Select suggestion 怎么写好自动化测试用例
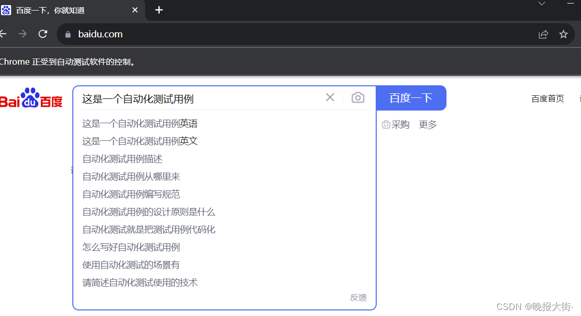Image resolution: width=581 pixels, height=316 pixels. click(131, 247)
